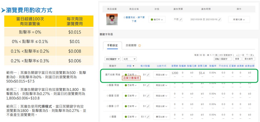The image size is (260, 122).
Task: Open the 今天 date range dropdown
Action: [129, 59]
